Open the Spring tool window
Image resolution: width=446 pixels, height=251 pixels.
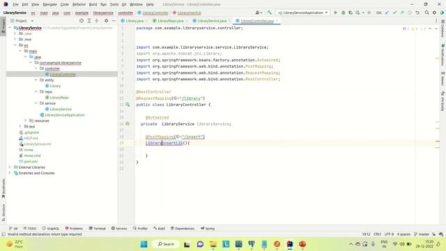point(208,228)
